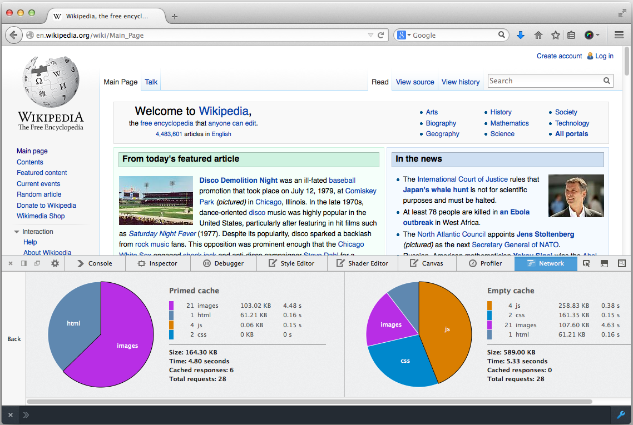The width and height of the screenshot is (633, 425).
Task: Open the search engine selector dropdown
Action: (x=404, y=35)
